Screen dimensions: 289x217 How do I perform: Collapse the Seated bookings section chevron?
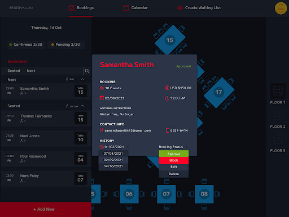point(82,106)
